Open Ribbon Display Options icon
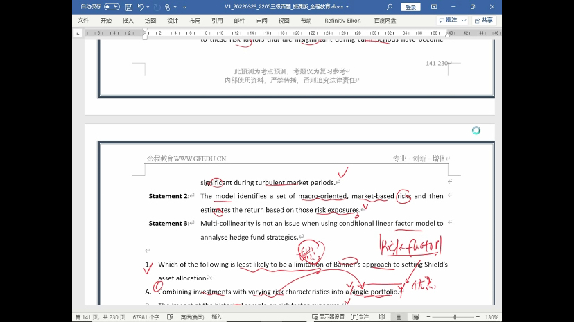The width and height of the screenshot is (574, 322). tap(434, 7)
